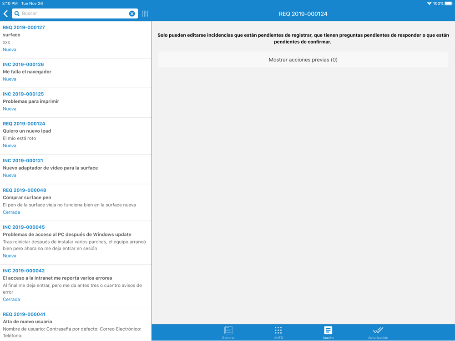Select the Acción tab
Image resolution: width=455 pixels, height=341 pixels.
[x=328, y=332]
